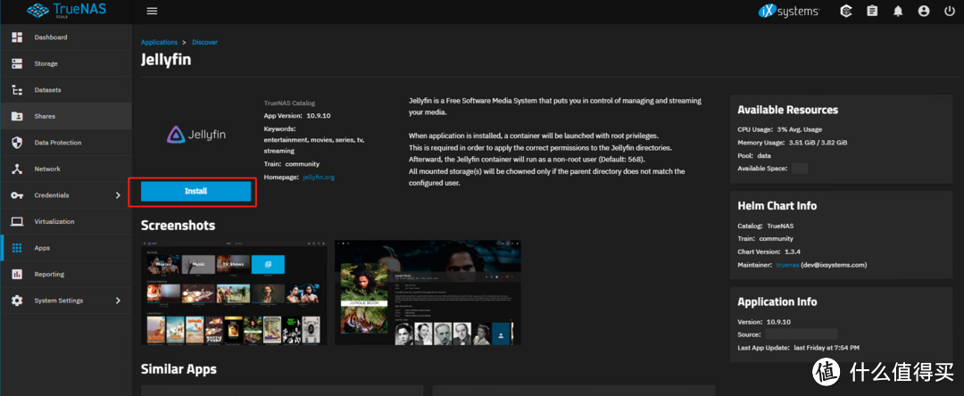Open the hamburger menu to collapse sidebar
964x396 pixels.
pyautogui.click(x=152, y=11)
